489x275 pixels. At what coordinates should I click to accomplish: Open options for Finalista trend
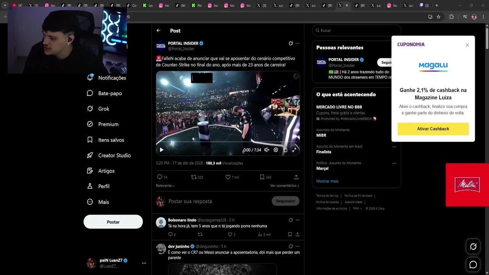click(394, 147)
